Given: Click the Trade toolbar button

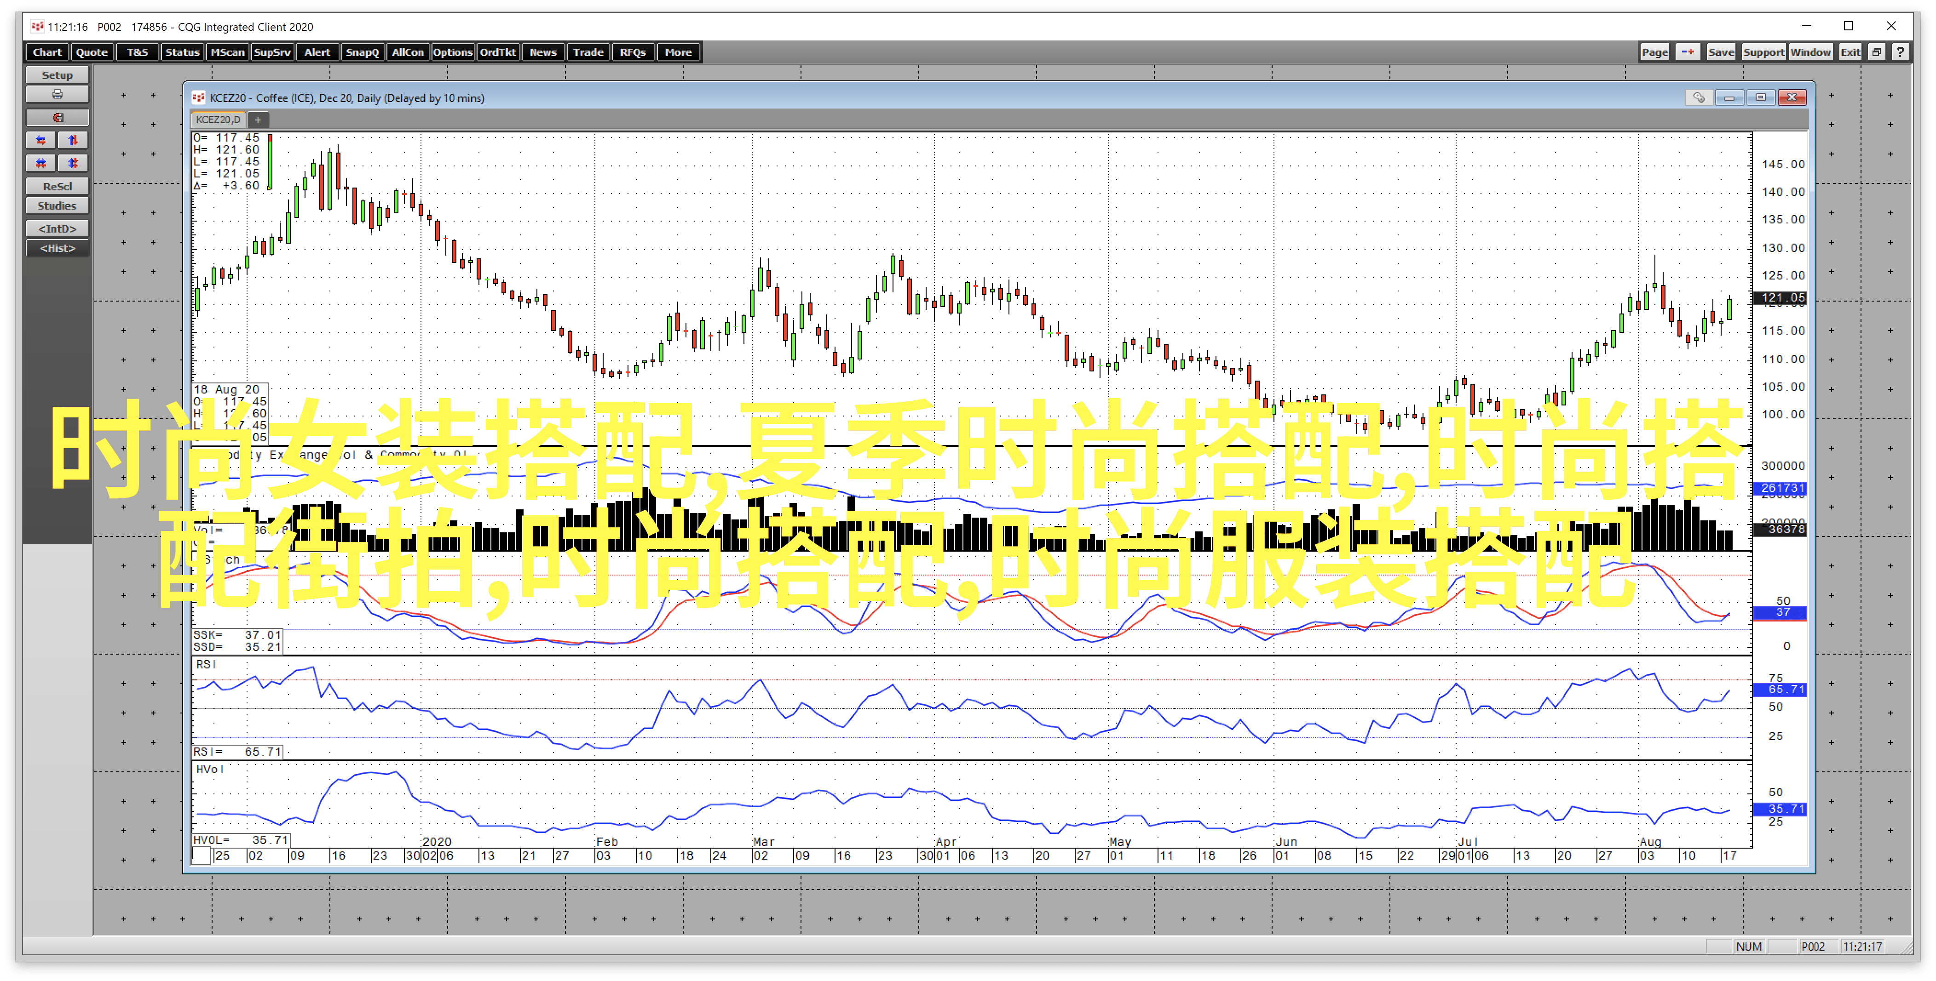Looking at the screenshot, I should (x=588, y=52).
